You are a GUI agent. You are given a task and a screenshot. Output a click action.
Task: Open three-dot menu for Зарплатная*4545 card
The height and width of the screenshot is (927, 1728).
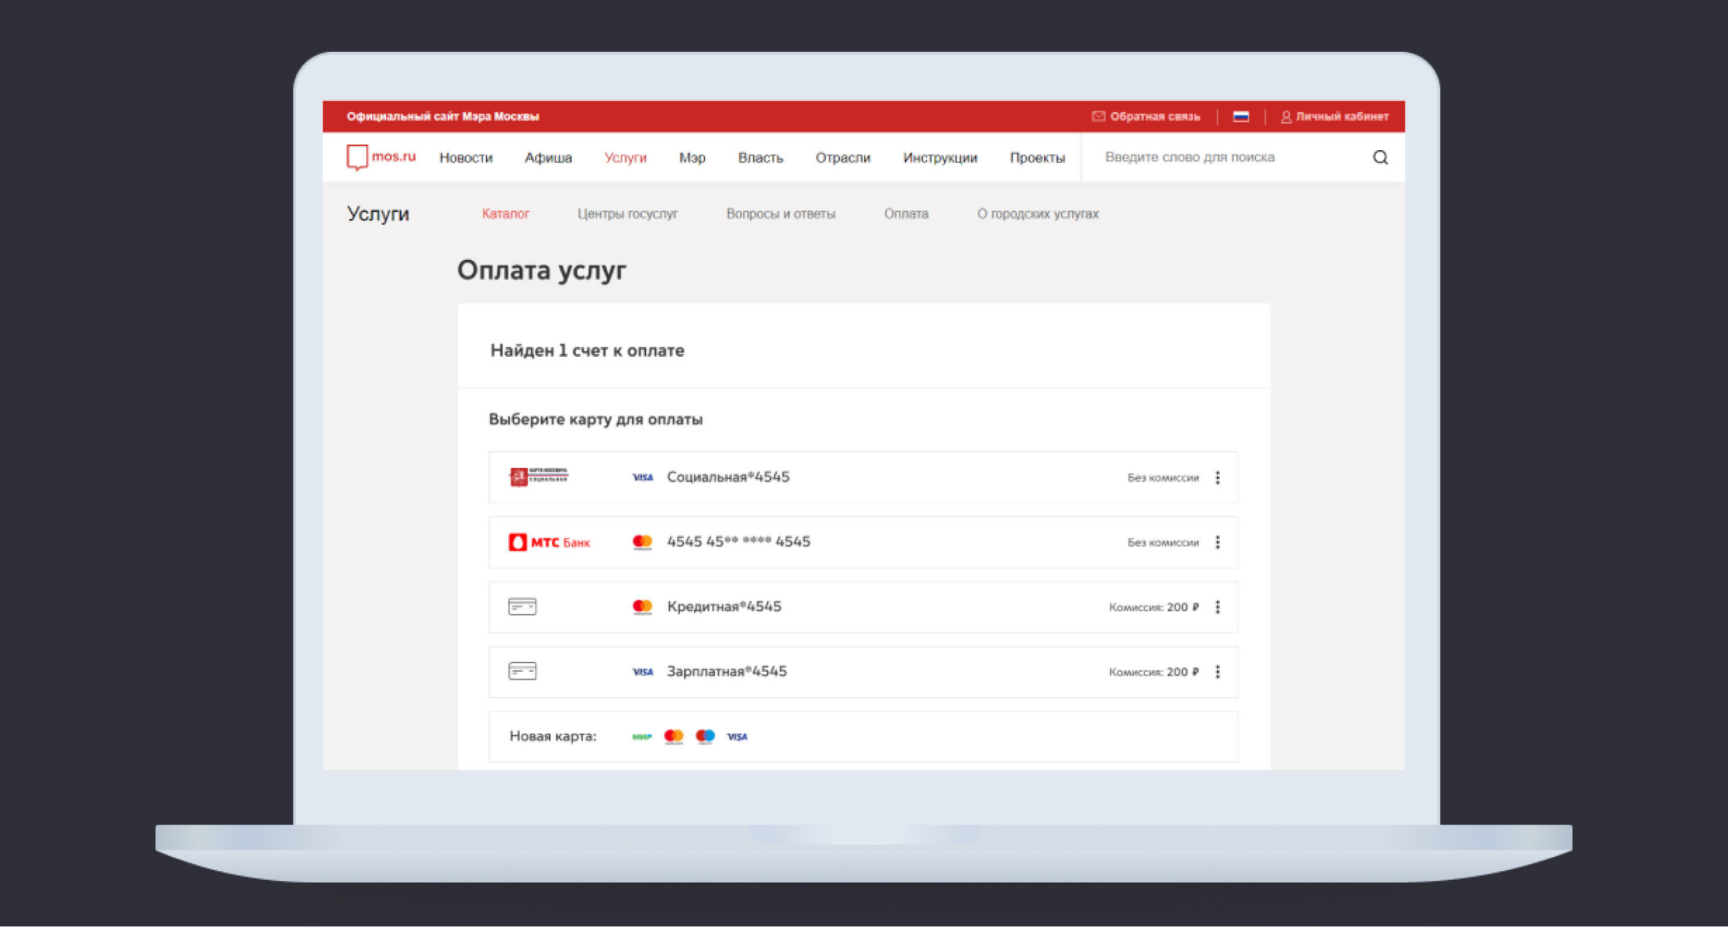pyautogui.click(x=1218, y=672)
